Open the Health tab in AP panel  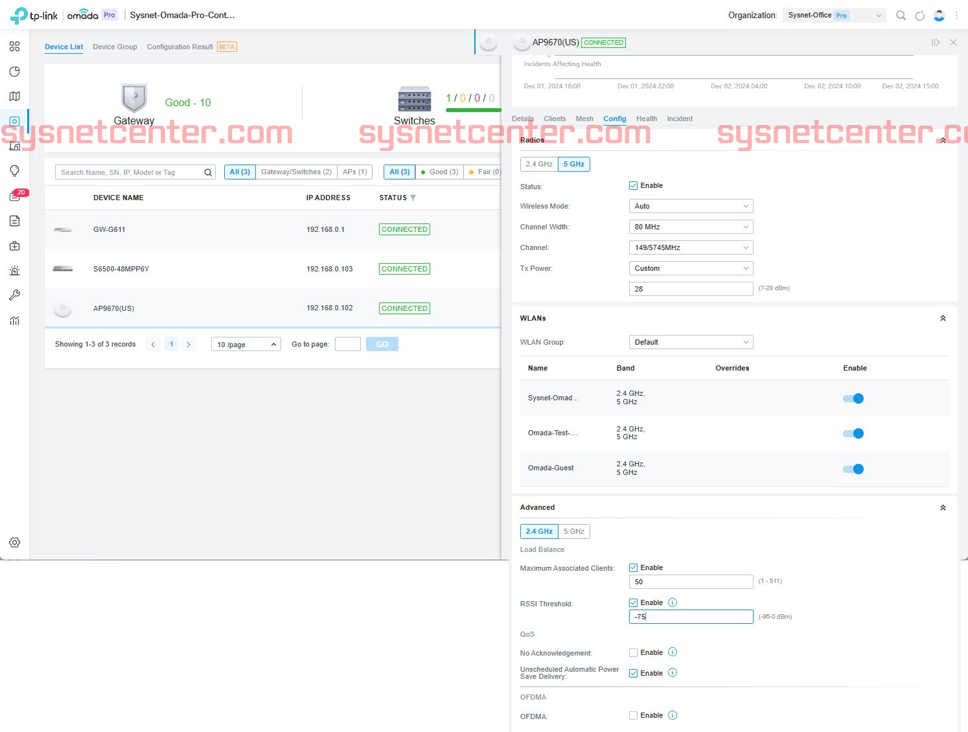click(x=647, y=119)
